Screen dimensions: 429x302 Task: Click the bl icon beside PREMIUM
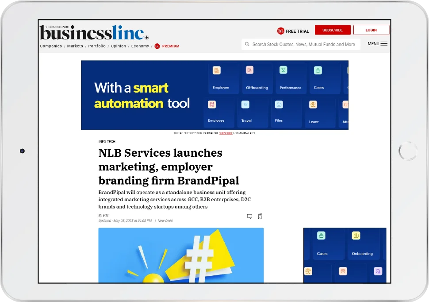[157, 46]
